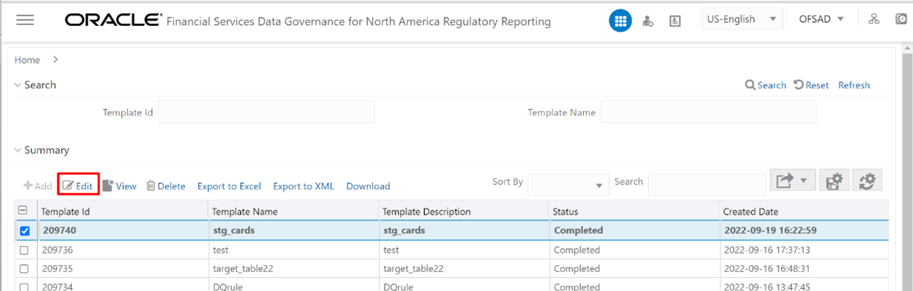This screenshot has height=291, width=913.
Task: Click the 2022-09-16 17:37:13 date cell
Action: coord(804,250)
